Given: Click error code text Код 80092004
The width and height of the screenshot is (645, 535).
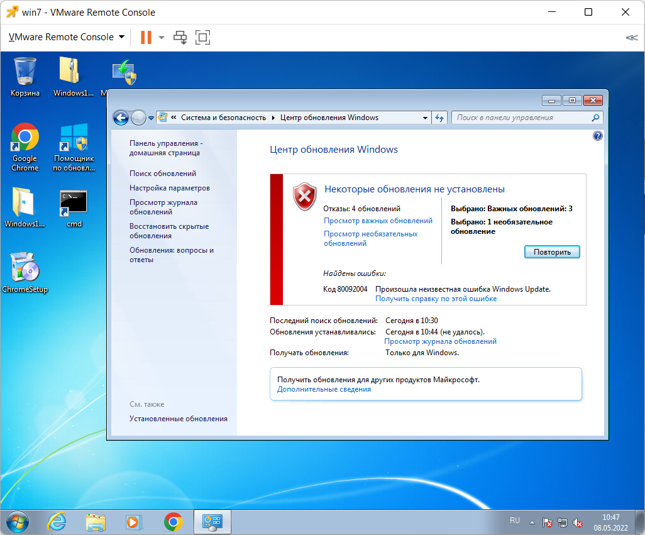Looking at the screenshot, I should click(x=345, y=289).
